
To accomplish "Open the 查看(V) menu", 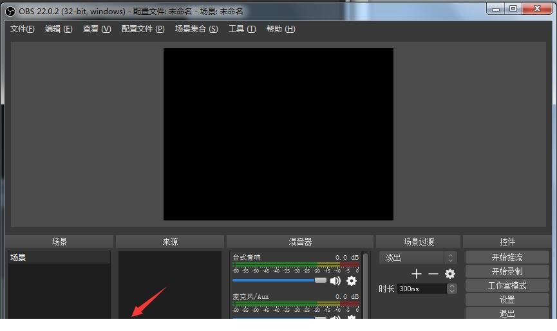I will click(x=97, y=29).
